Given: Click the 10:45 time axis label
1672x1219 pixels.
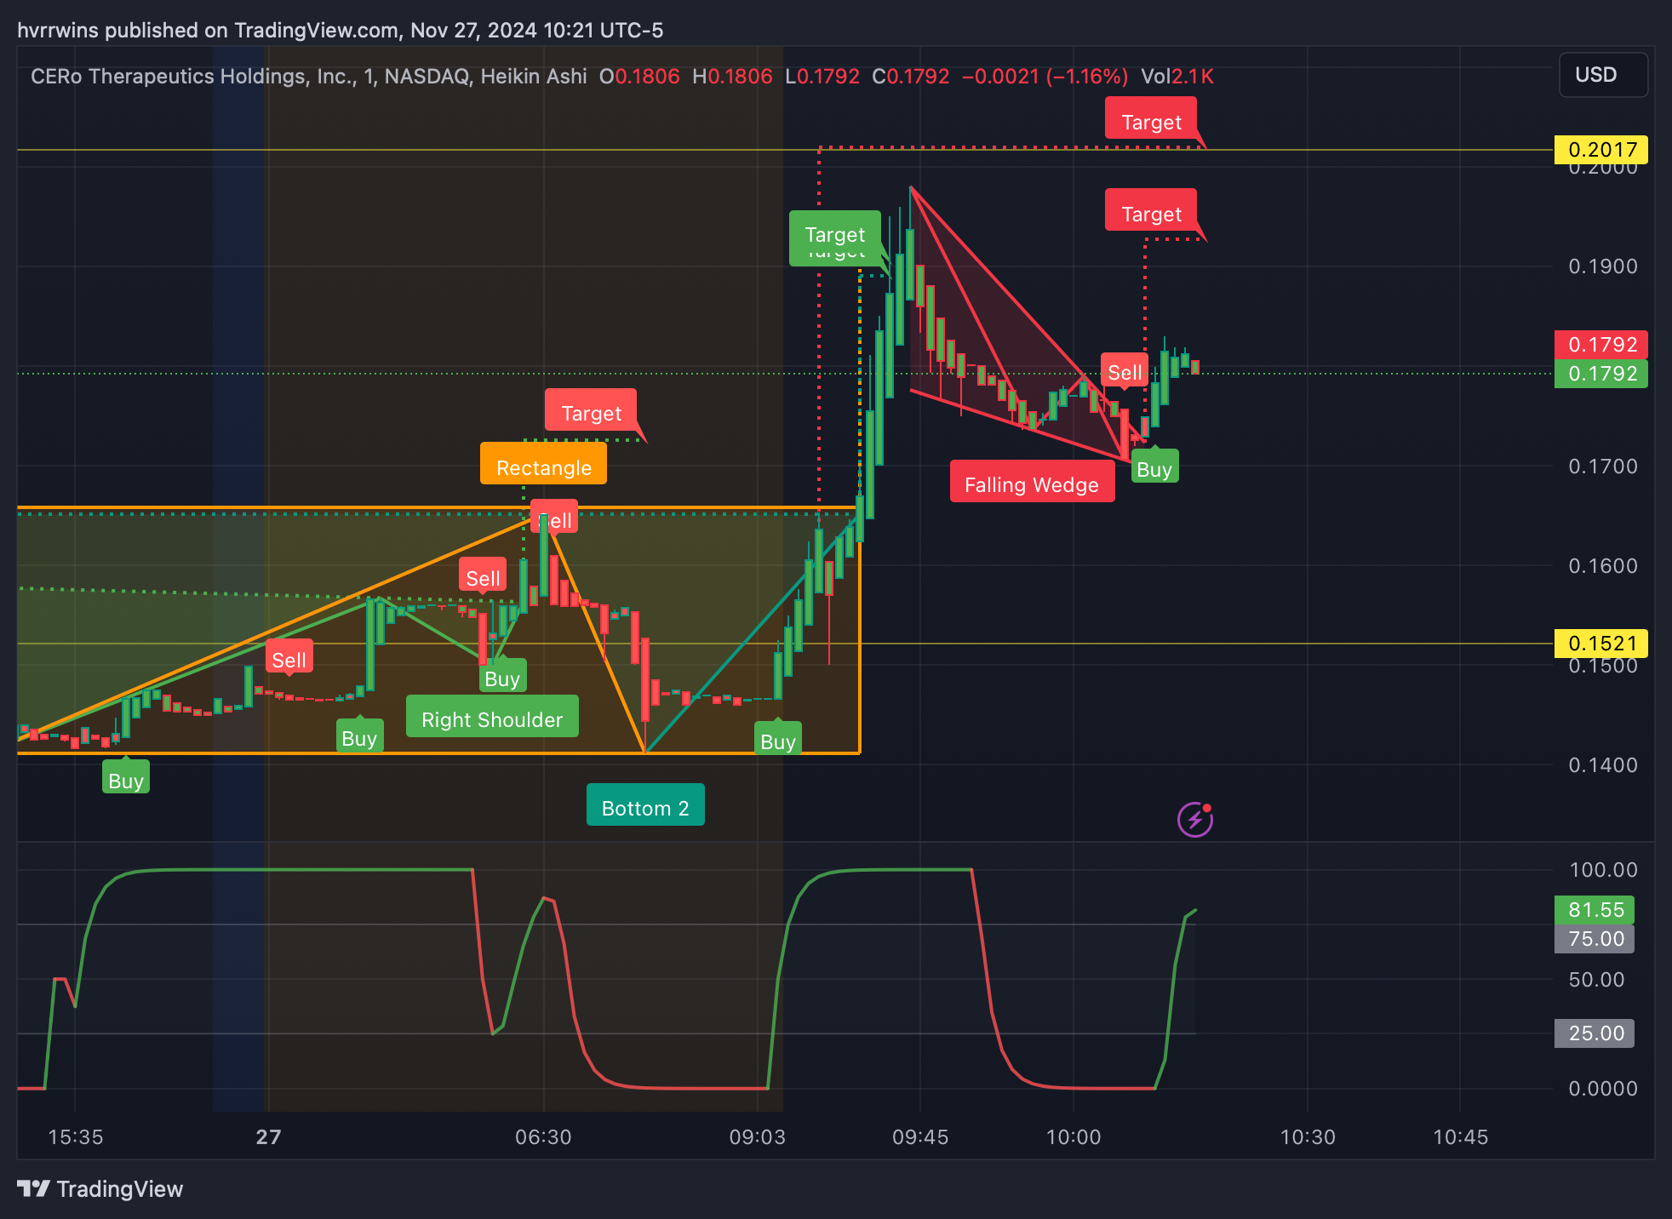Looking at the screenshot, I should click(1460, 1137).
